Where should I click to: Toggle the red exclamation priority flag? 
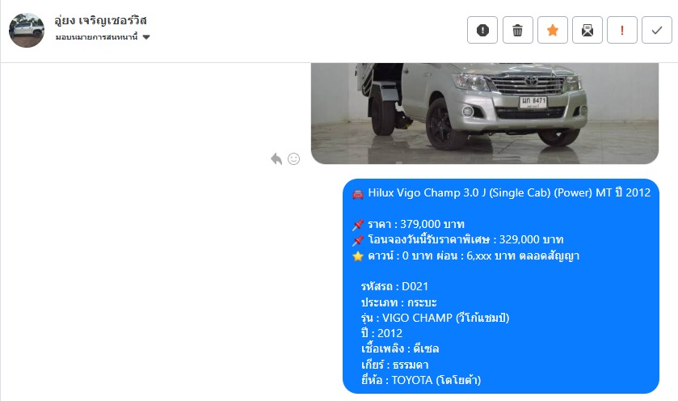622,30
